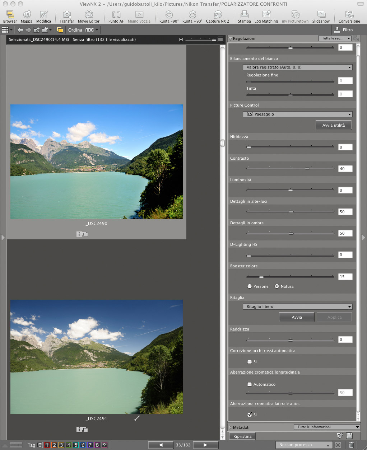Click the notepad icon beside the floppy disk
The width and height of the screenshot is (367, 450).
tap(340, 436)
